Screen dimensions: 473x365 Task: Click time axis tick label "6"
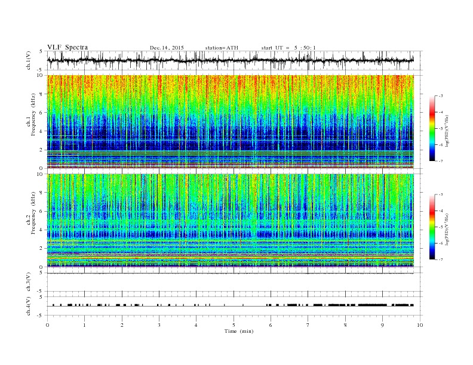tap(271, 325)
